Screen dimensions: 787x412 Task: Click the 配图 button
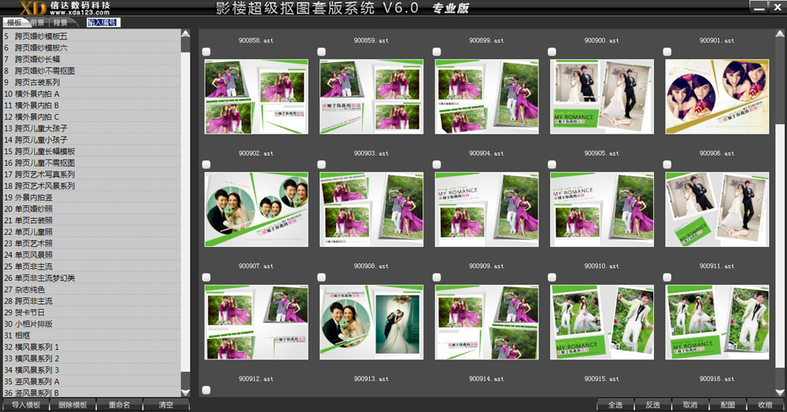click(728, 405)
